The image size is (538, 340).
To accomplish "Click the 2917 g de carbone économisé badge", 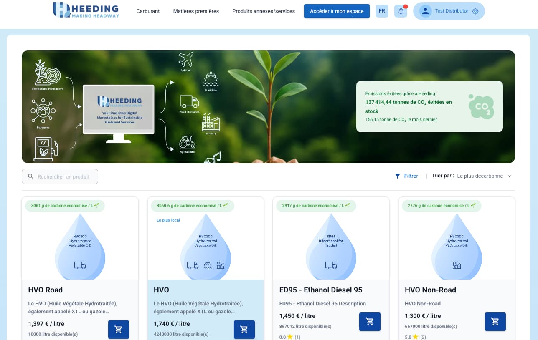I will pos(316,206).
